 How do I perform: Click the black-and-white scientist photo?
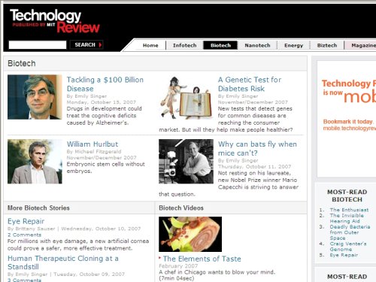point(186,162)
